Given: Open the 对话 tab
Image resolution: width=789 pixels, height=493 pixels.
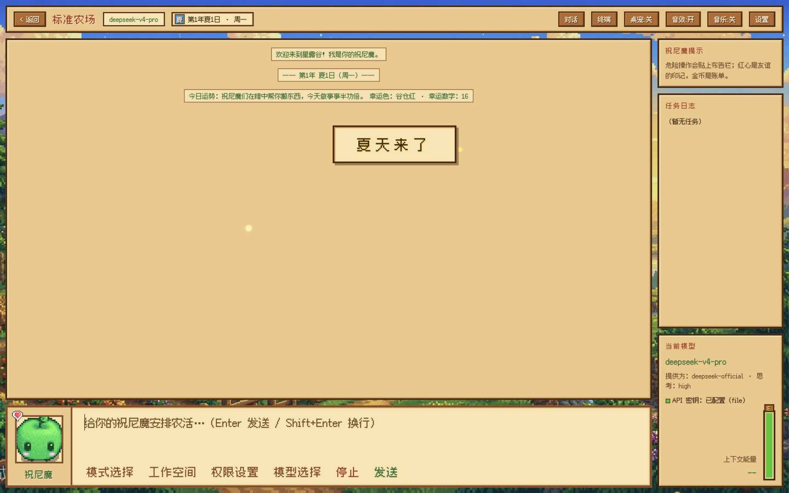Looking at the screenshot, I should point(571,19).
